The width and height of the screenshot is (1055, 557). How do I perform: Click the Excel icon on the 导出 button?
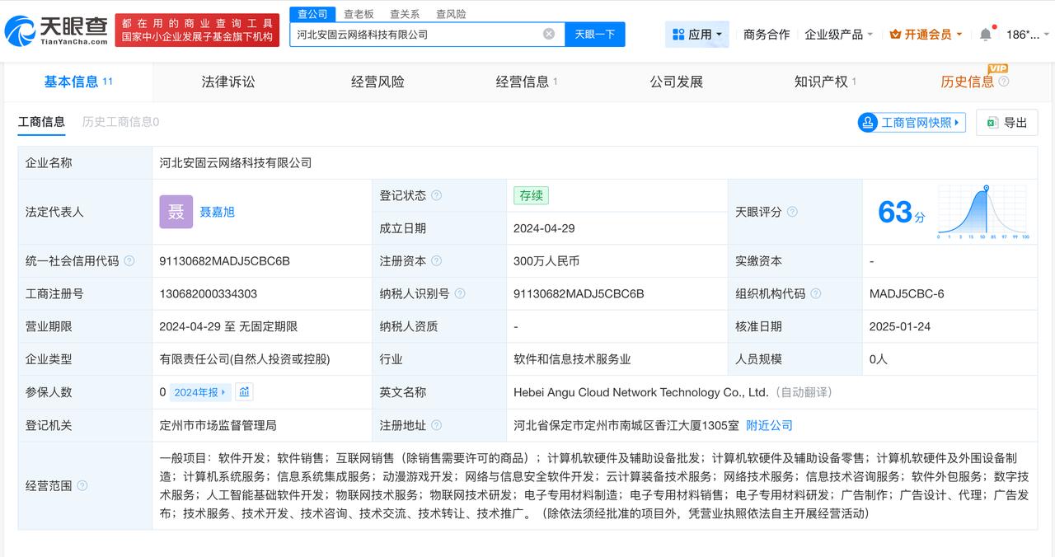pos(991,122)
